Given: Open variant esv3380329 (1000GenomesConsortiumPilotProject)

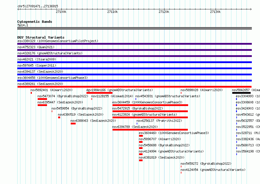Looking at the screenshot, I should tap(58, 41).
